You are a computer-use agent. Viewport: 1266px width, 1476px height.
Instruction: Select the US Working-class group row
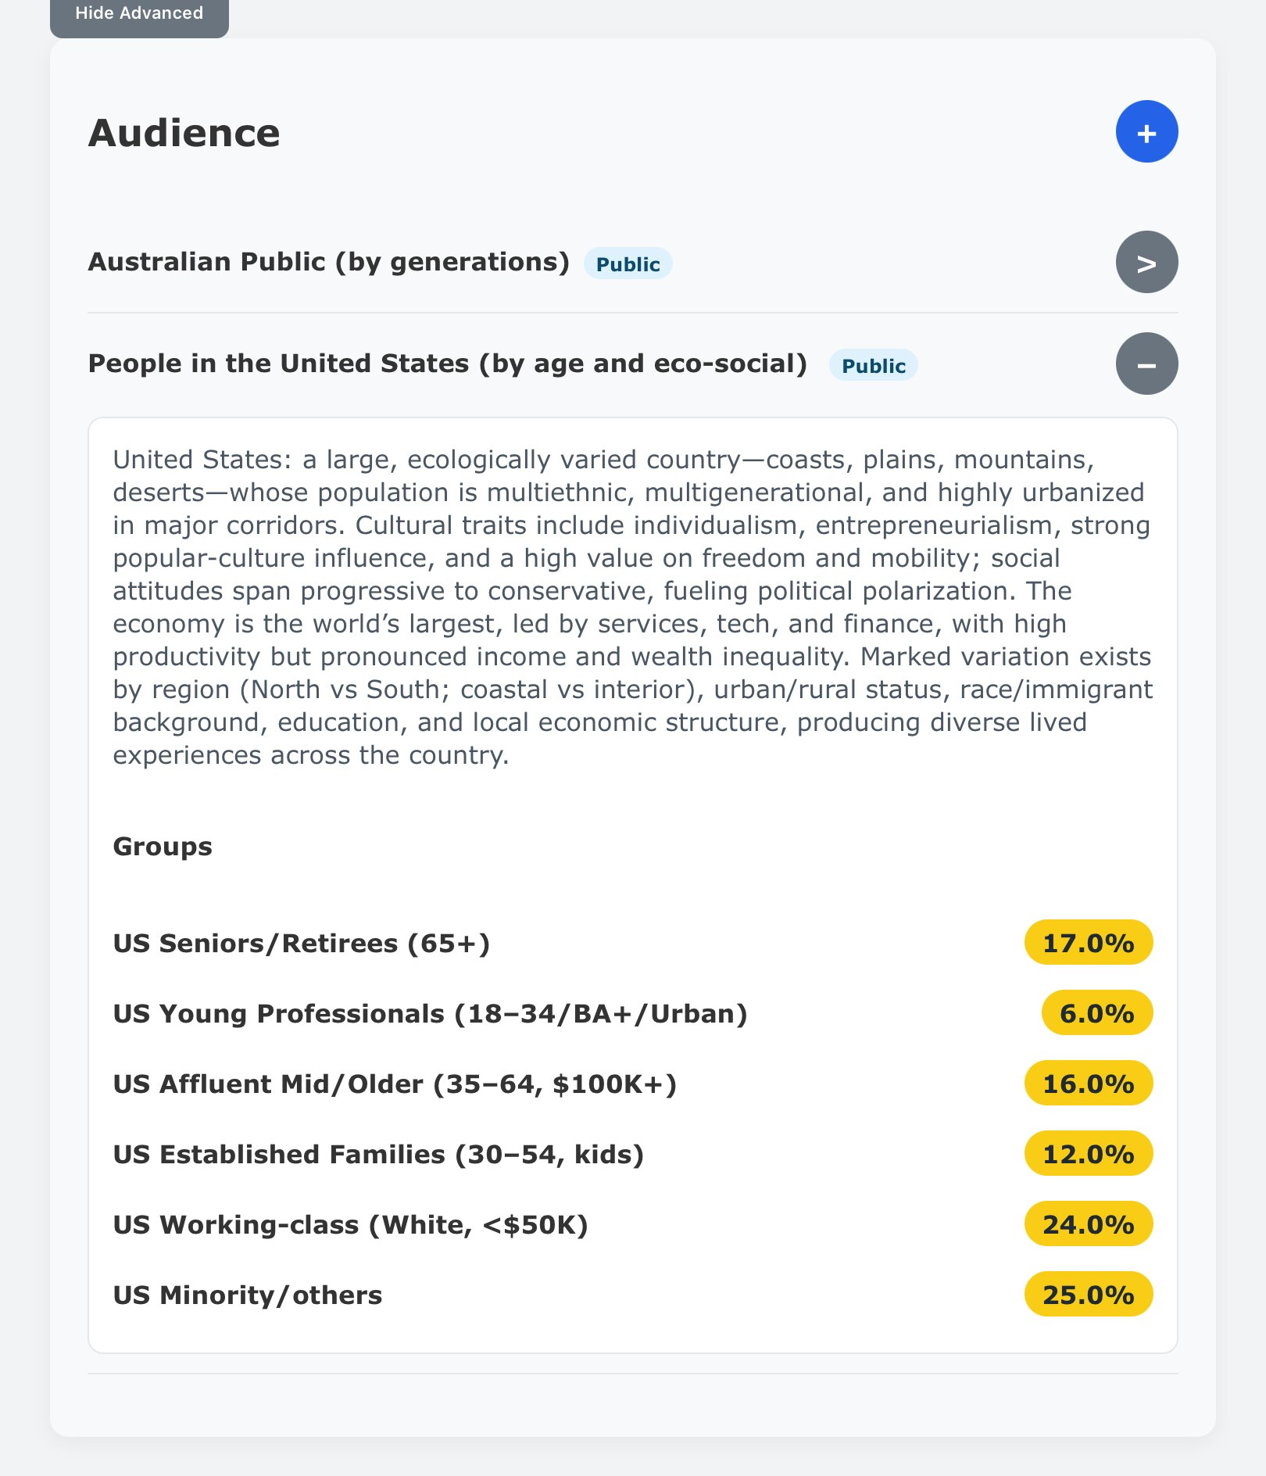click(350, 1225)
